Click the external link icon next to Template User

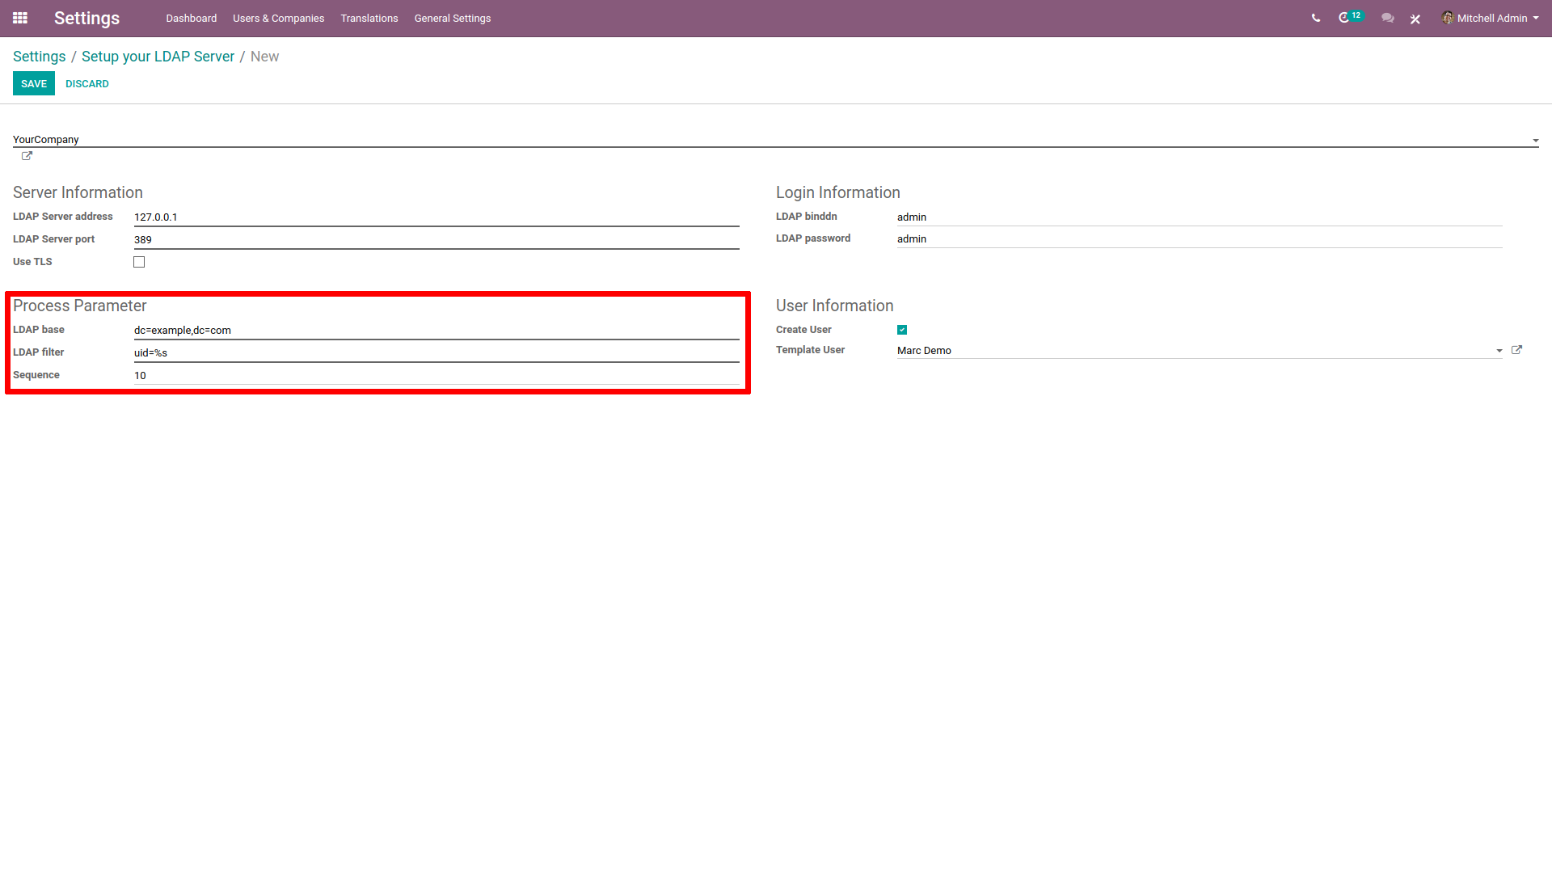click(1516, 350)
